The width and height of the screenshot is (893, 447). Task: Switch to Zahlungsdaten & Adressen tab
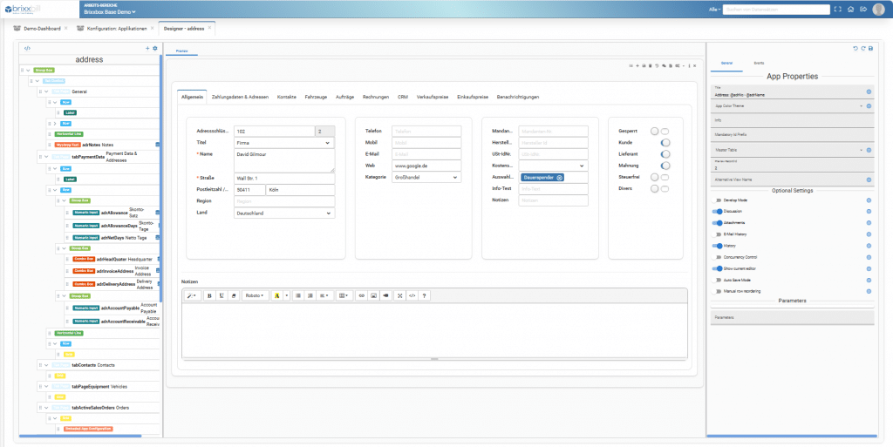240,98
